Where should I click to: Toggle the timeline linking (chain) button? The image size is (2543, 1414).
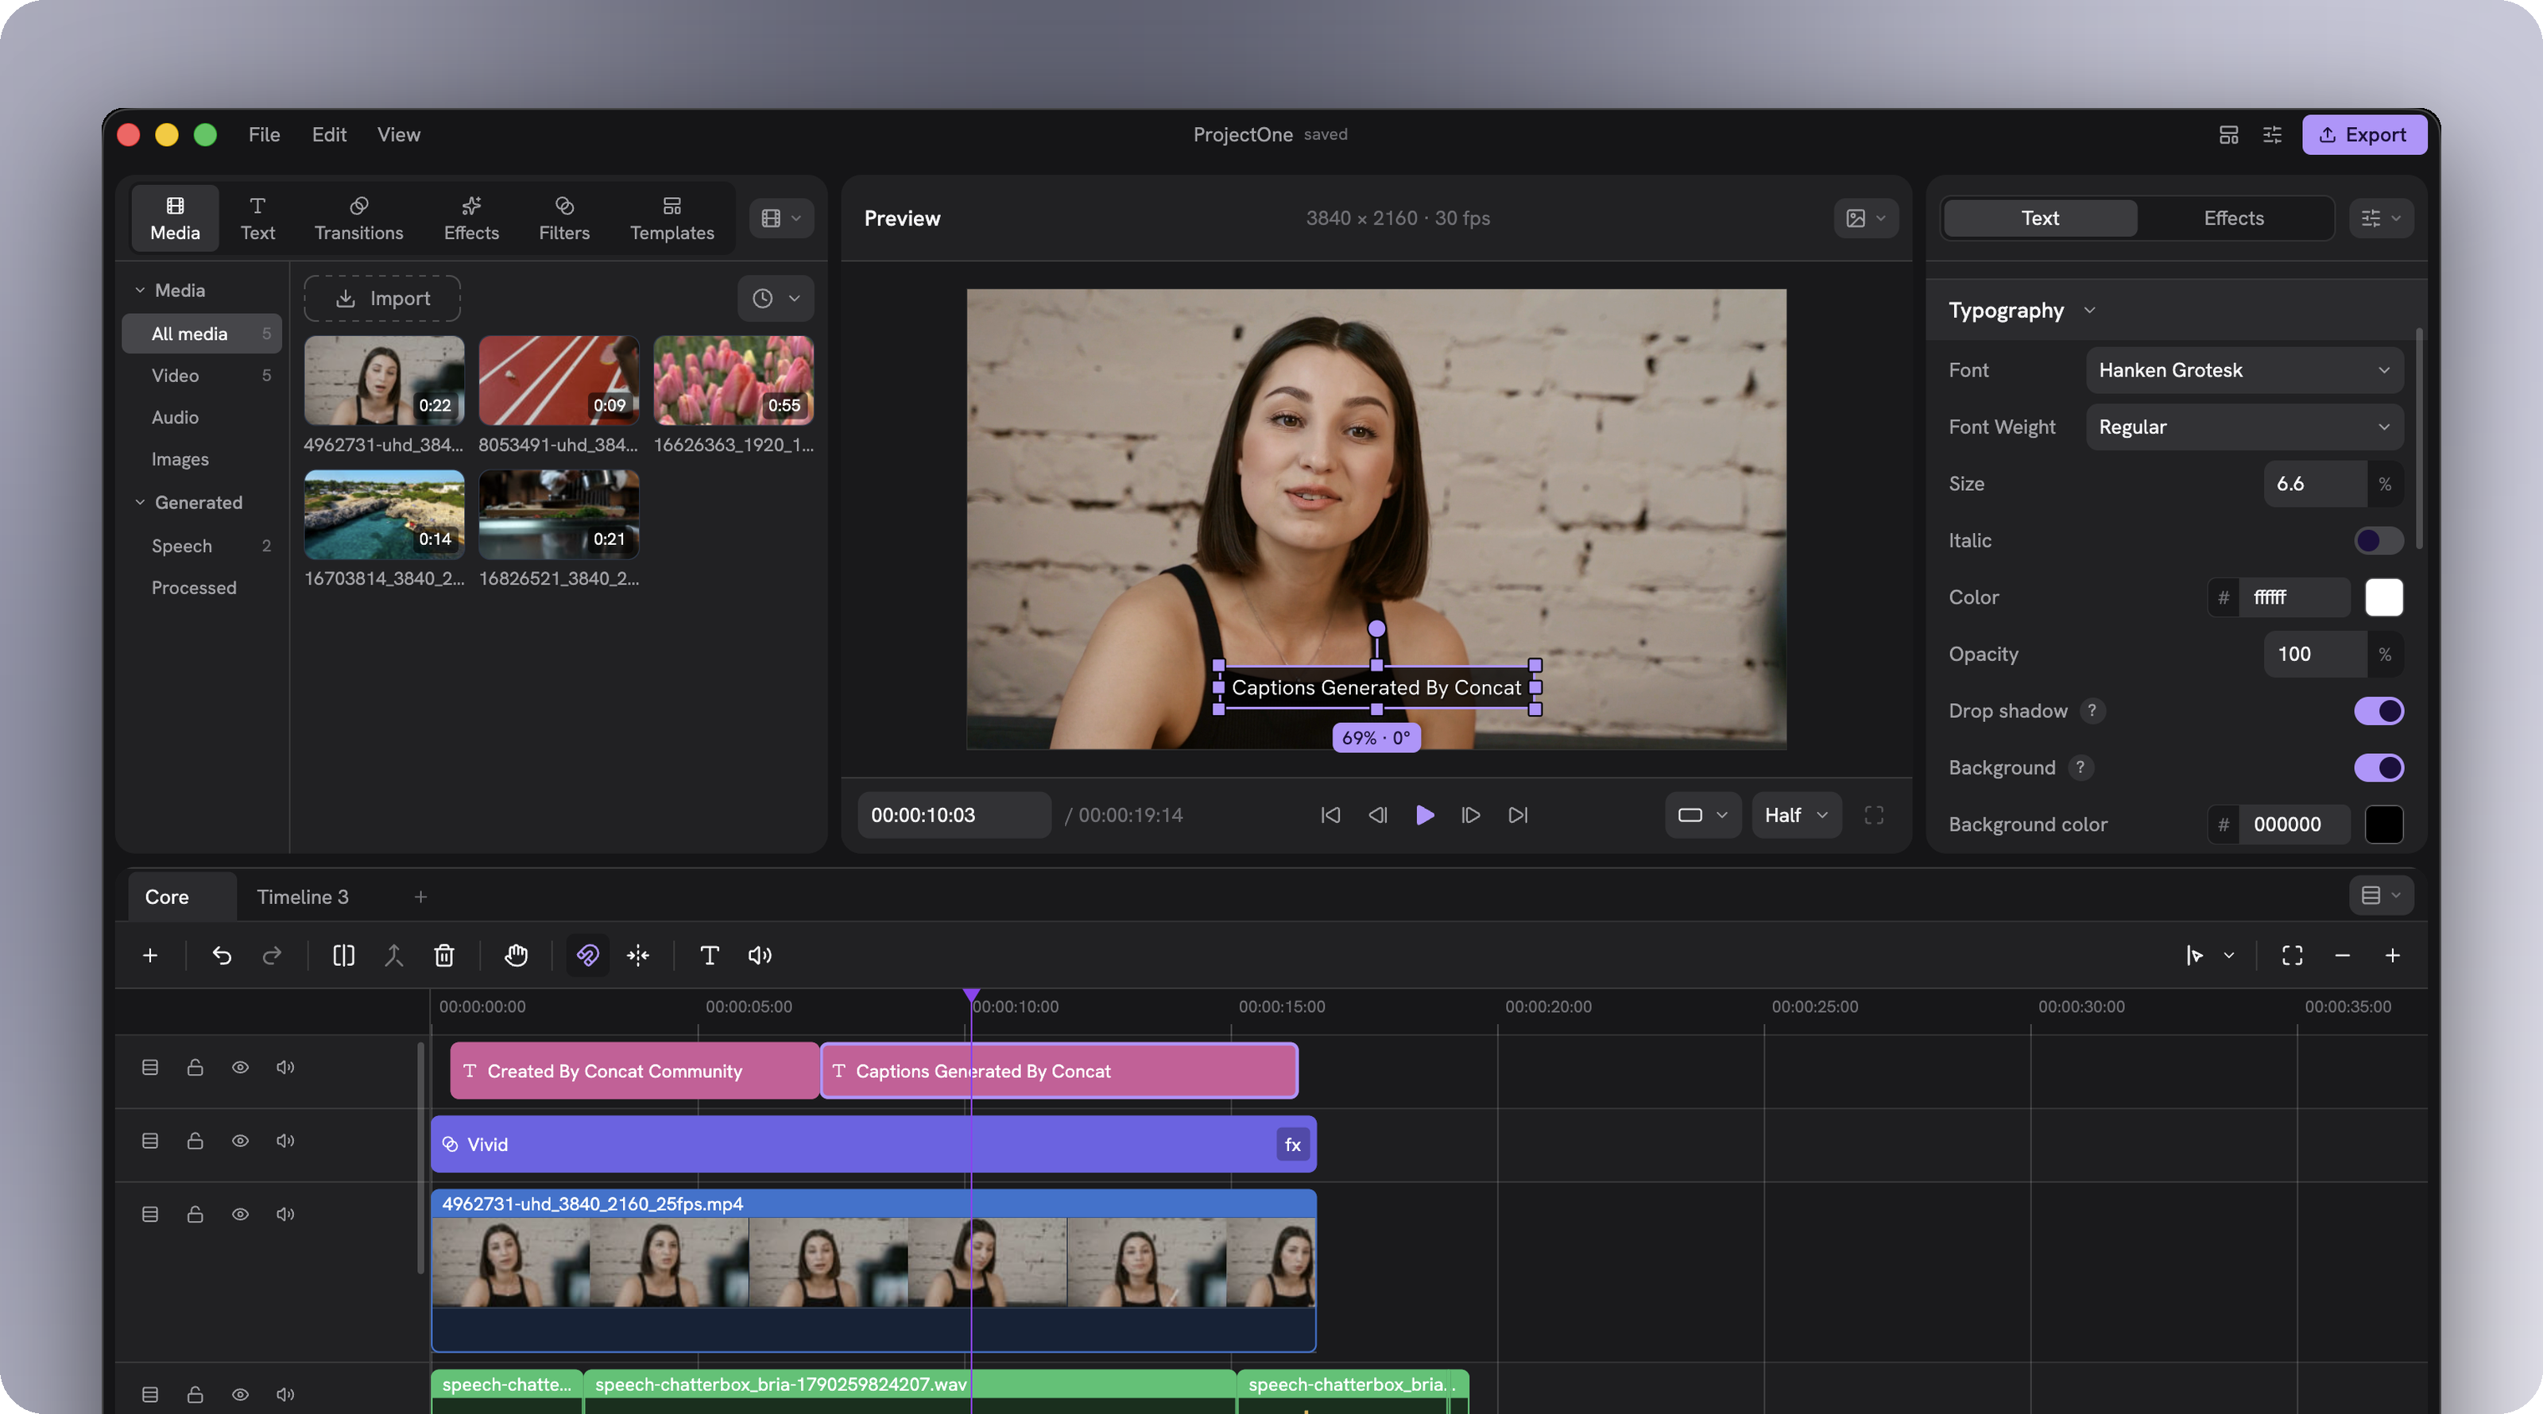click(x=587, y=955)
